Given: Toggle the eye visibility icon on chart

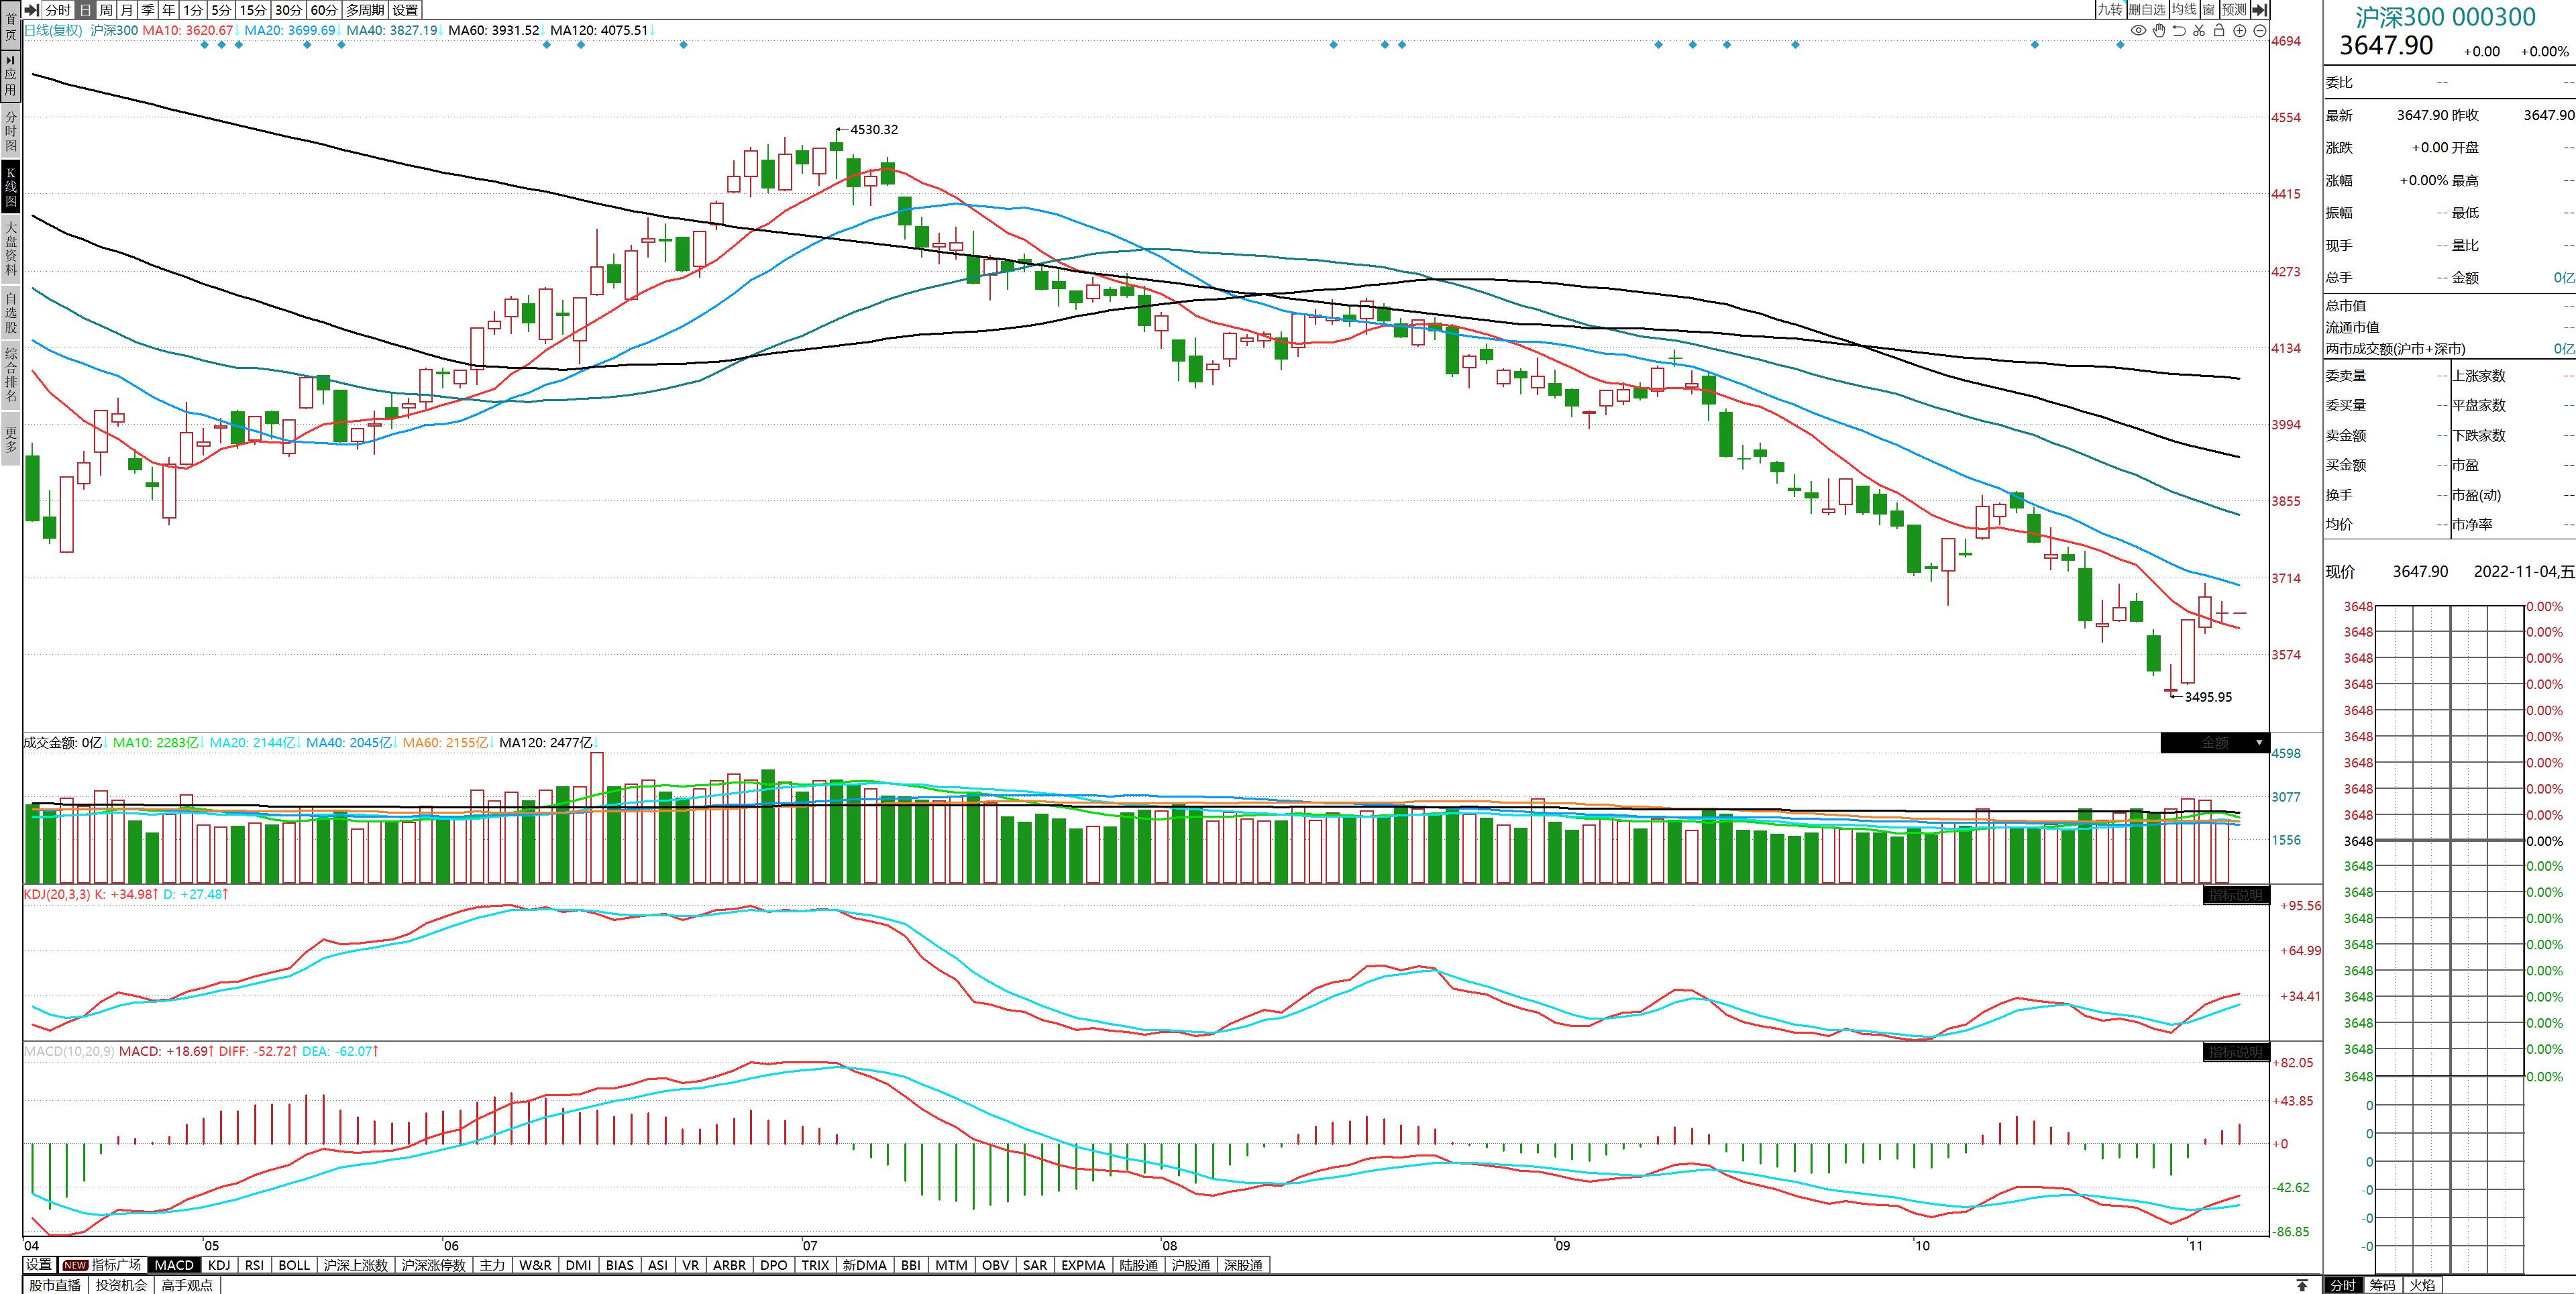Looking at the screenshot, I should pyautogui.click(x=2138, y=31).
